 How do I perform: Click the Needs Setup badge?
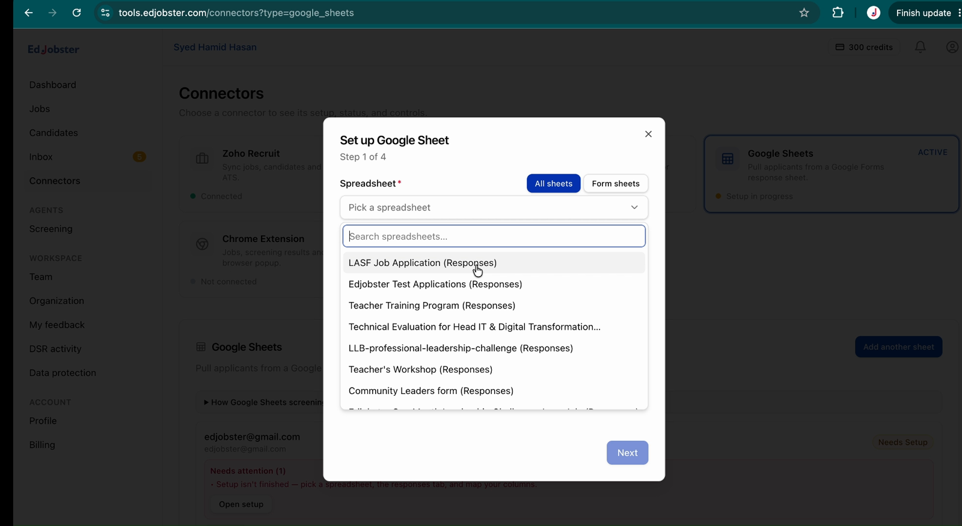[x=902, y=443]
